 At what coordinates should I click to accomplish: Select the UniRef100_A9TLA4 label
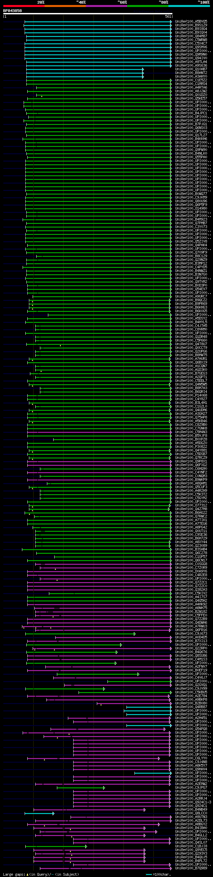click(191, 62)
